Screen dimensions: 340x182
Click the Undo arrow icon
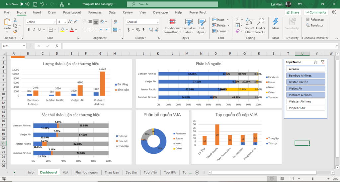pyautogui.click(x=42, y=4)
